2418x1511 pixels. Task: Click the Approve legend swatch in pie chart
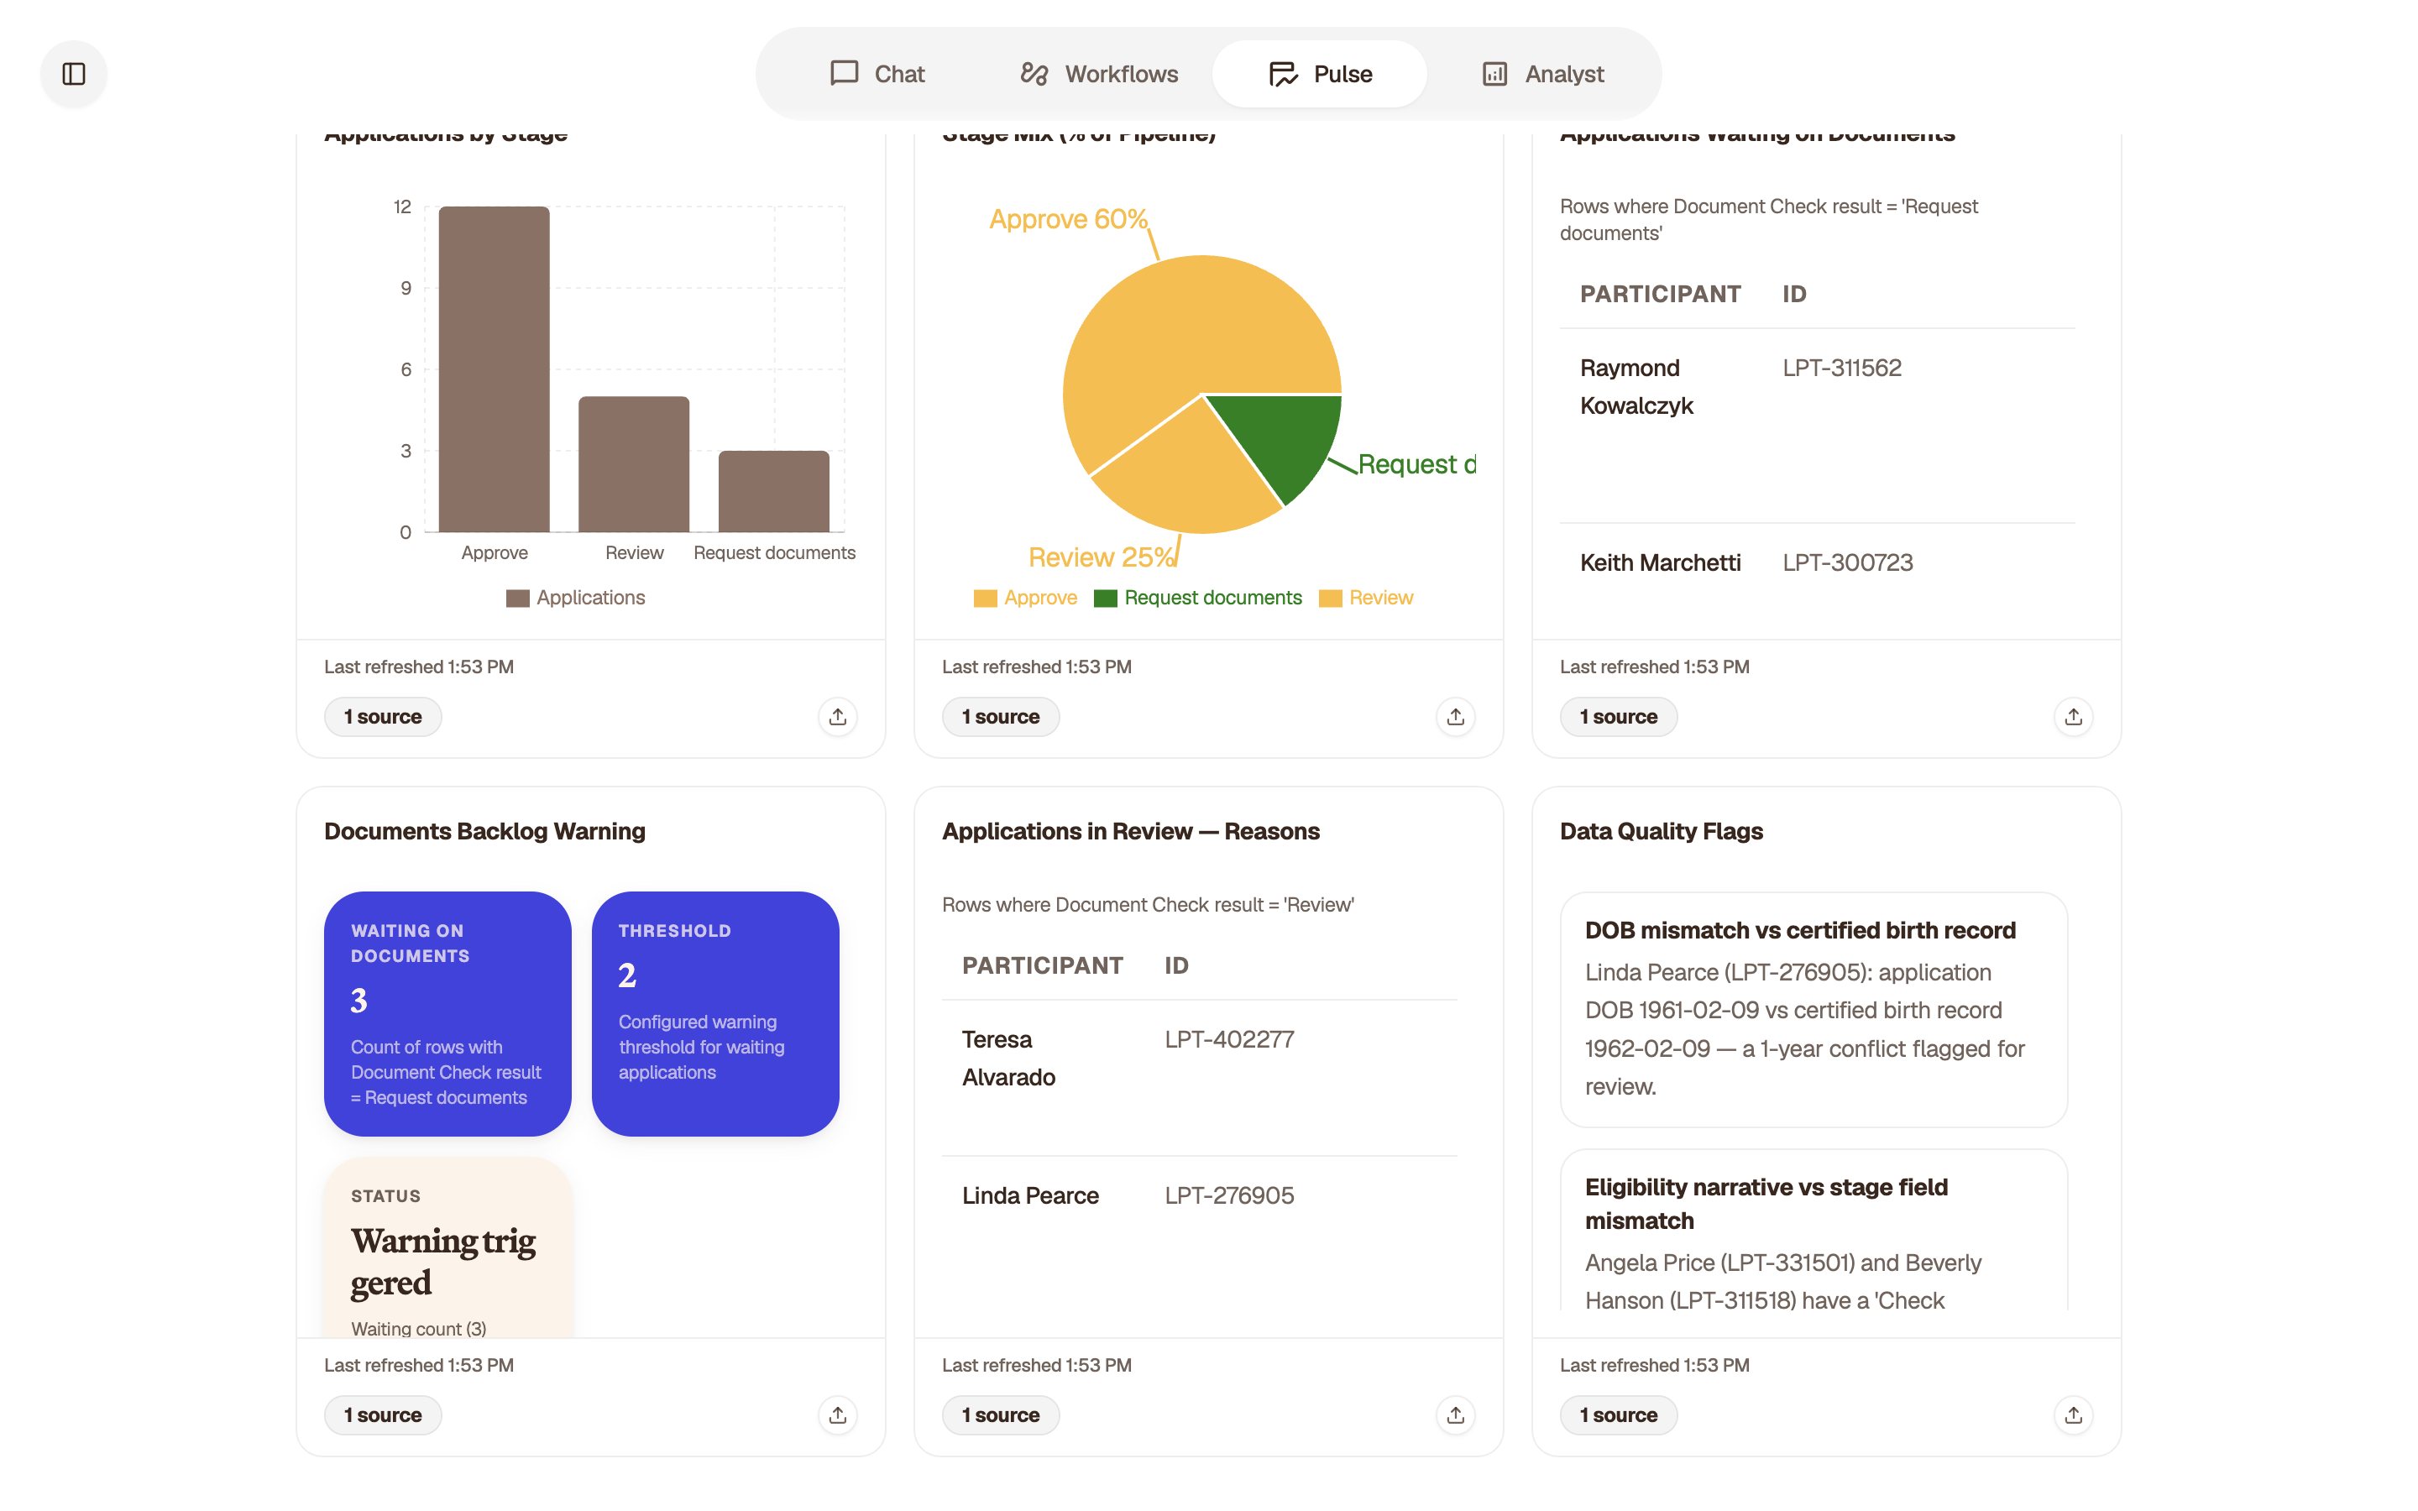tap(985, 599)
